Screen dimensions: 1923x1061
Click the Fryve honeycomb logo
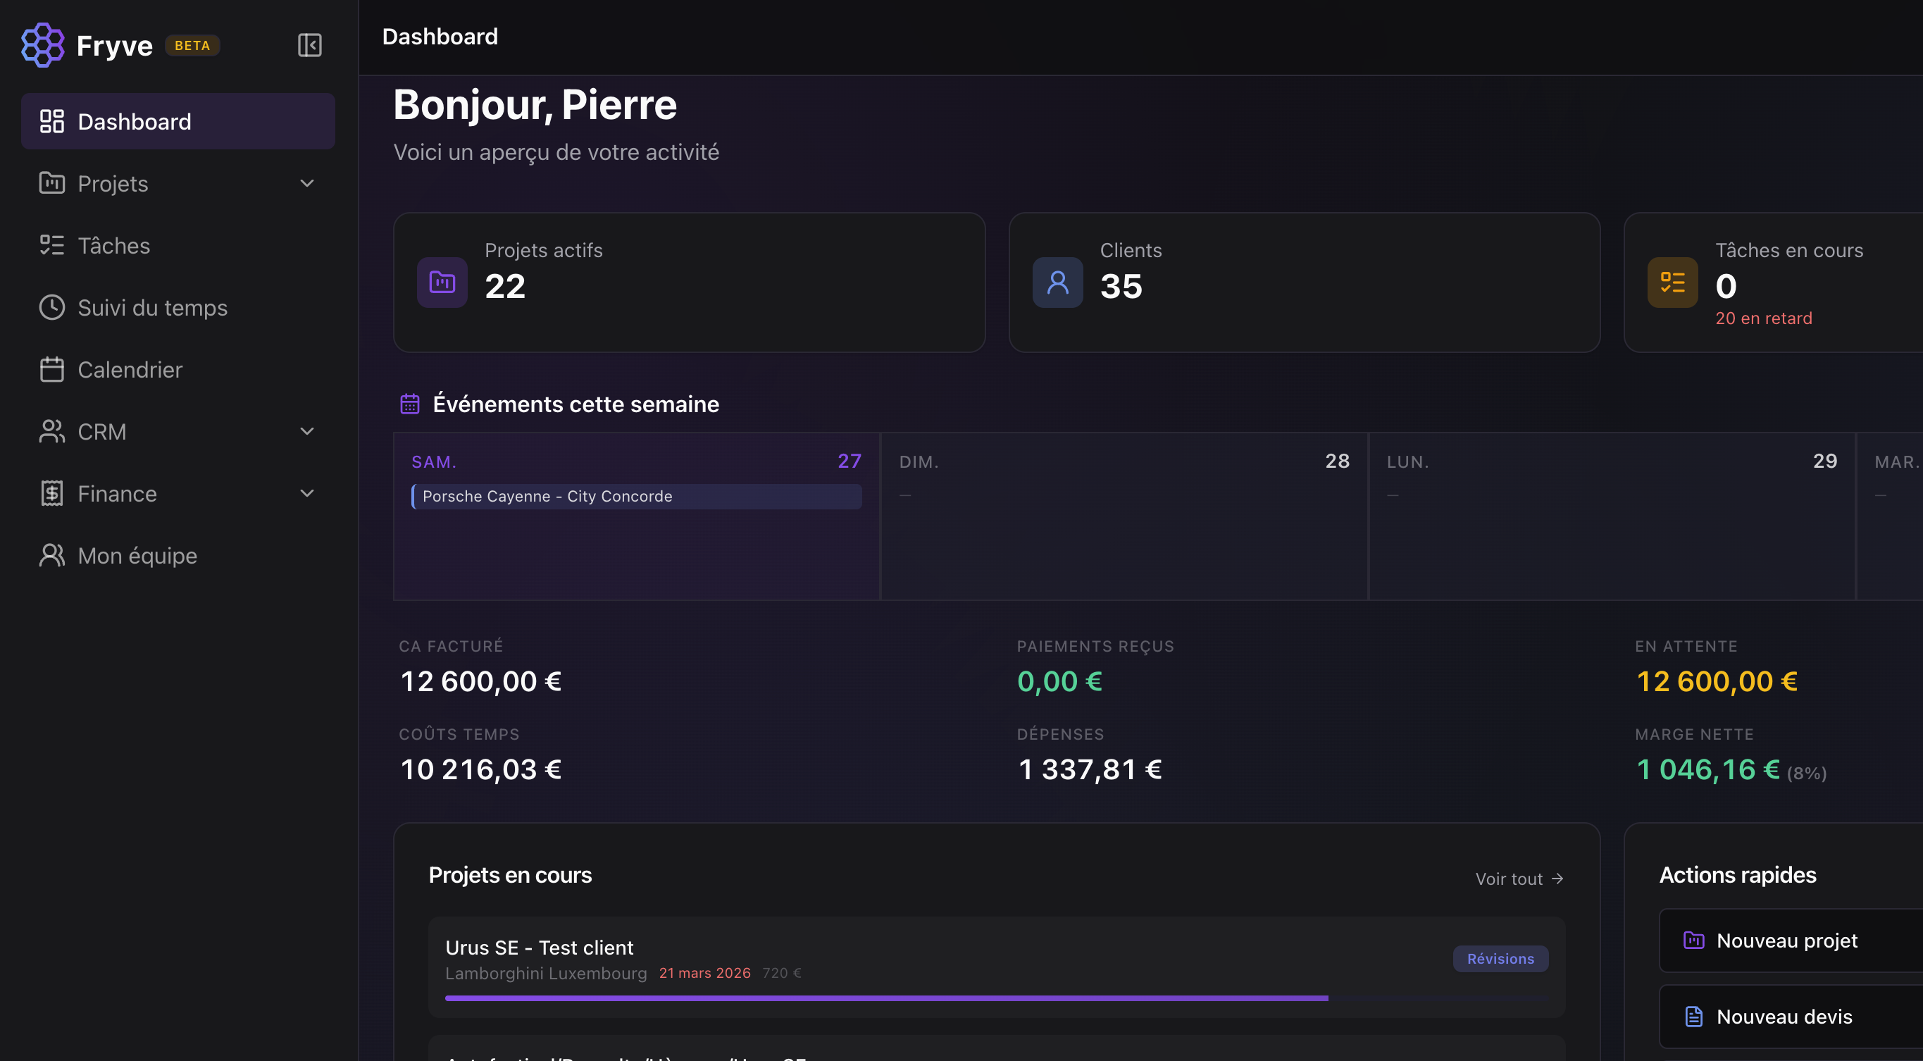(43, 45)
